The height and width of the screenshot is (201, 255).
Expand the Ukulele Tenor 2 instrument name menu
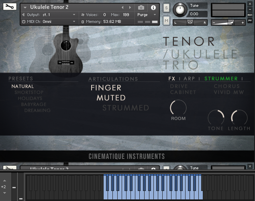click(25, 8)
